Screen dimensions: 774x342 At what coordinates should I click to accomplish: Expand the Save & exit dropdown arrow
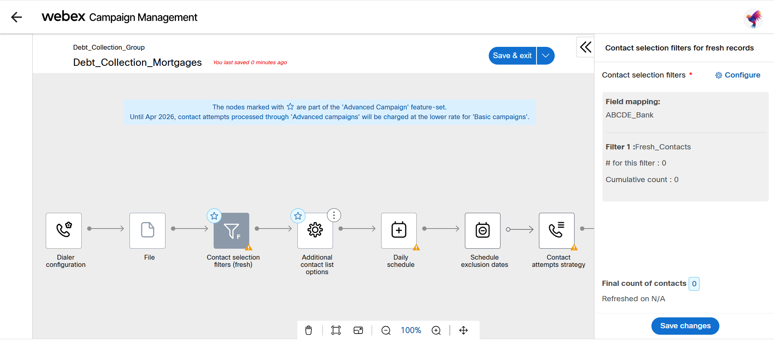[x=546, y=56]
